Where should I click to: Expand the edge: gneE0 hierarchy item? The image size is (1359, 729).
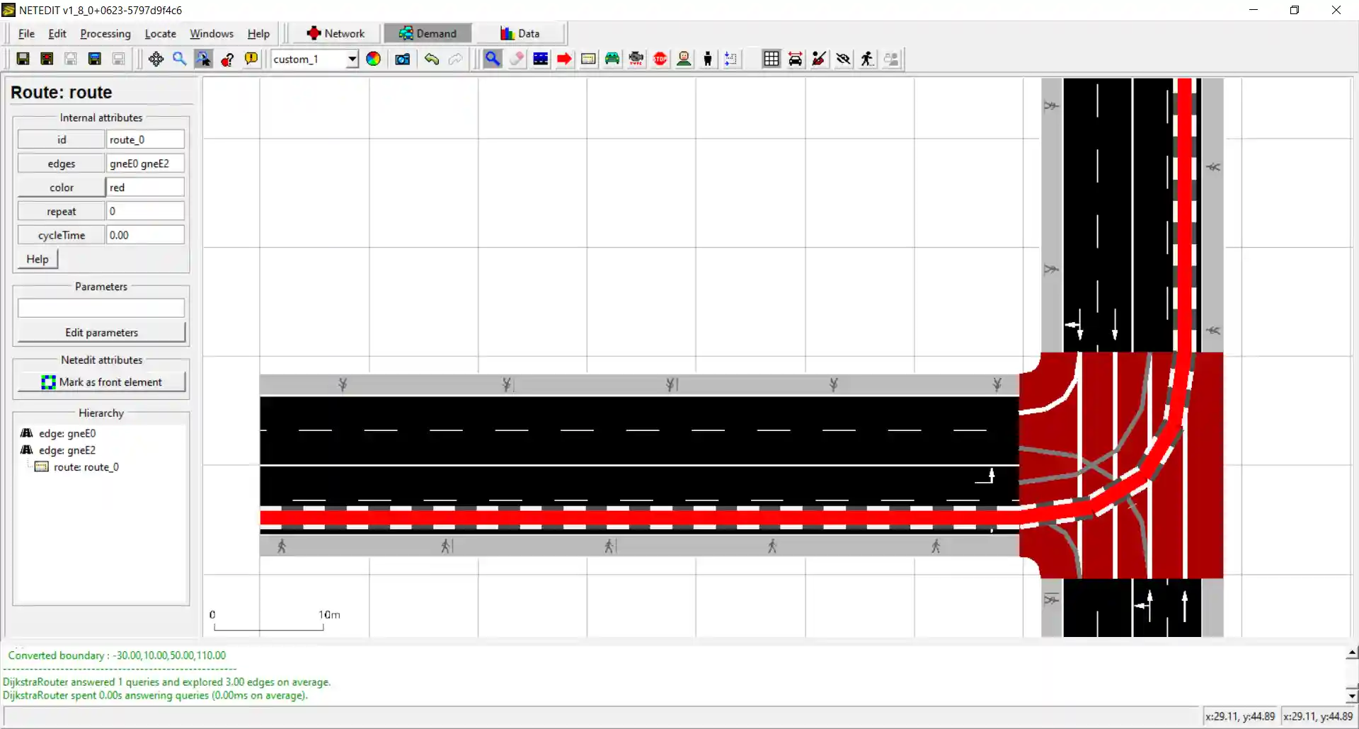[67, 433]
